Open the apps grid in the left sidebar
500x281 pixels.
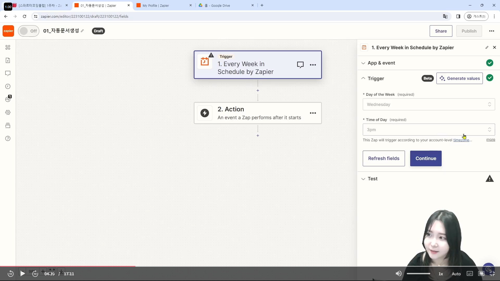point(8,47)
